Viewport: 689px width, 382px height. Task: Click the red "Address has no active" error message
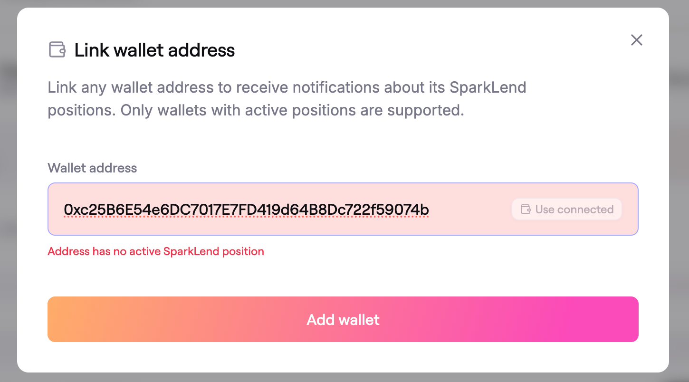coord(105,251)
